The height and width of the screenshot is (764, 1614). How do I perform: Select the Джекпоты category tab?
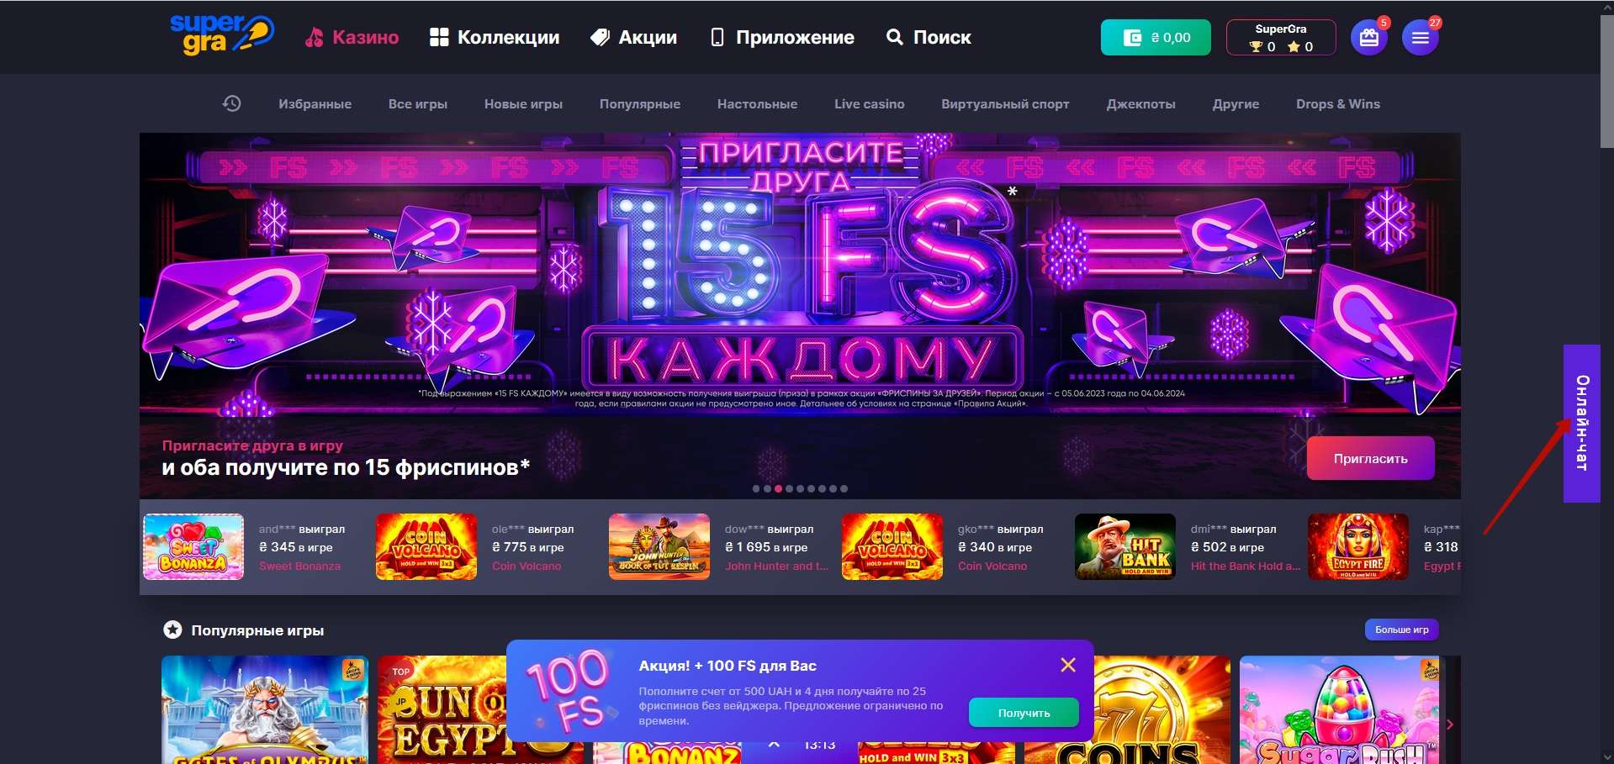pyautogui.click(x=1140, y=104)
